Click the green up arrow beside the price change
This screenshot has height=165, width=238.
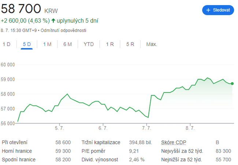pos(53,21)
